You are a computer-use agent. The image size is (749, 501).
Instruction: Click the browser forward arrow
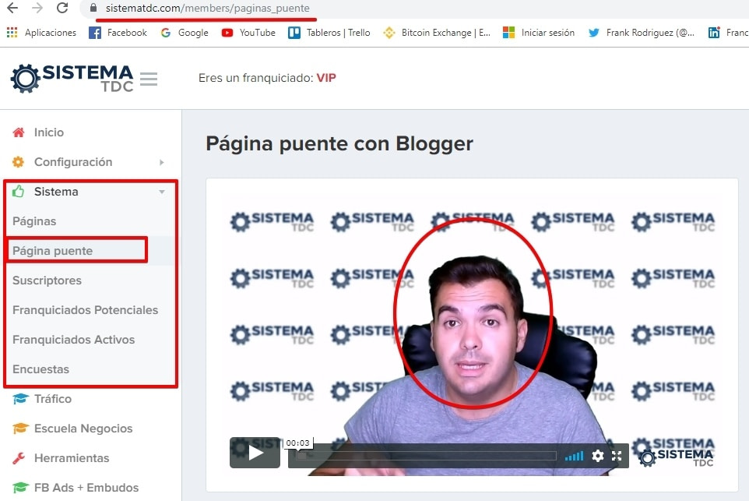click(37, 8)
